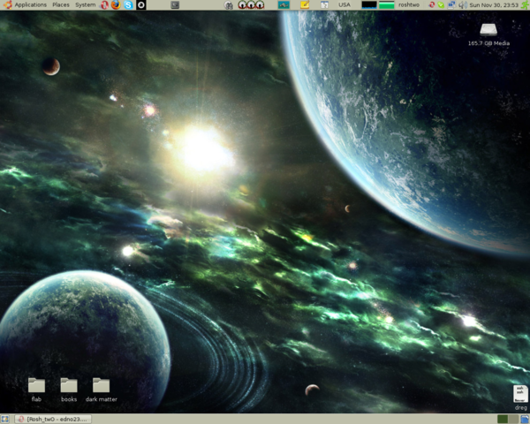This screenshot has width=530, height=424.
Task: Click the black square launcher icon
Action: point(140,5)
